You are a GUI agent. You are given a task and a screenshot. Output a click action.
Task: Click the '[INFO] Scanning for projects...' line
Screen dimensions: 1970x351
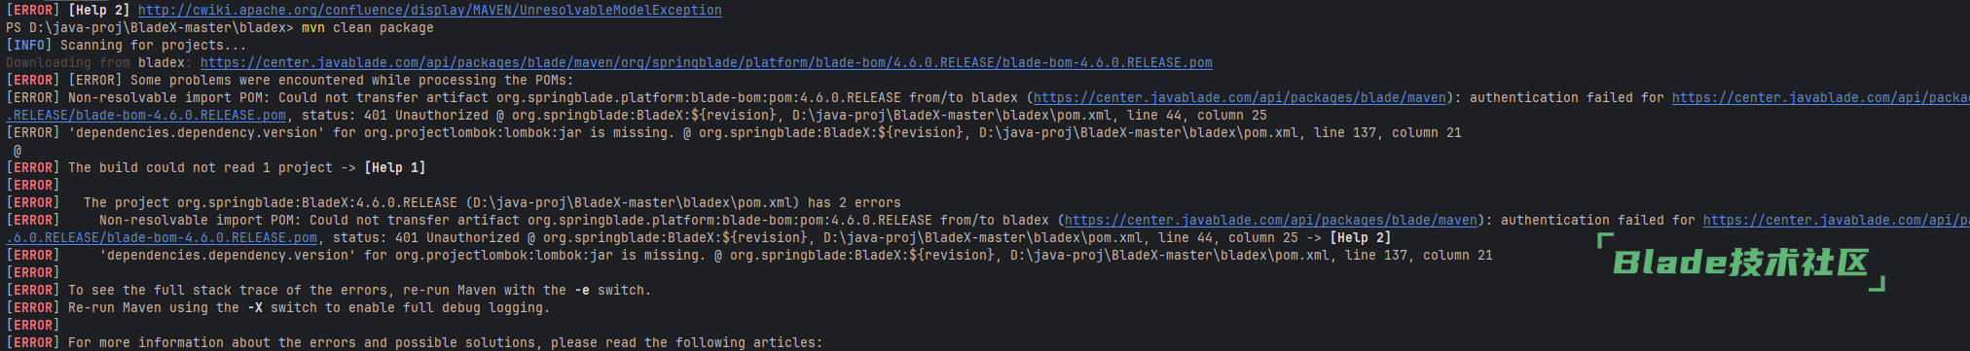coord(126,45)
